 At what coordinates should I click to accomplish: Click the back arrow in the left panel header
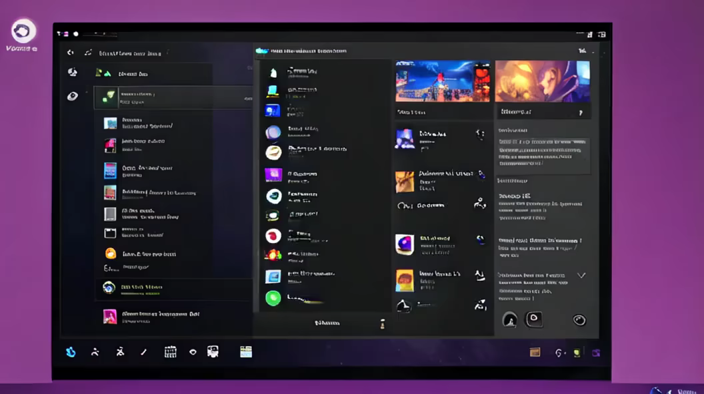[70, 53]
